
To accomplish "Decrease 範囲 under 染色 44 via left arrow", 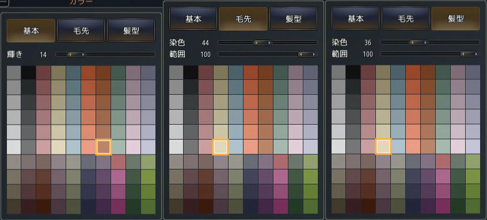I will point(301,54).
